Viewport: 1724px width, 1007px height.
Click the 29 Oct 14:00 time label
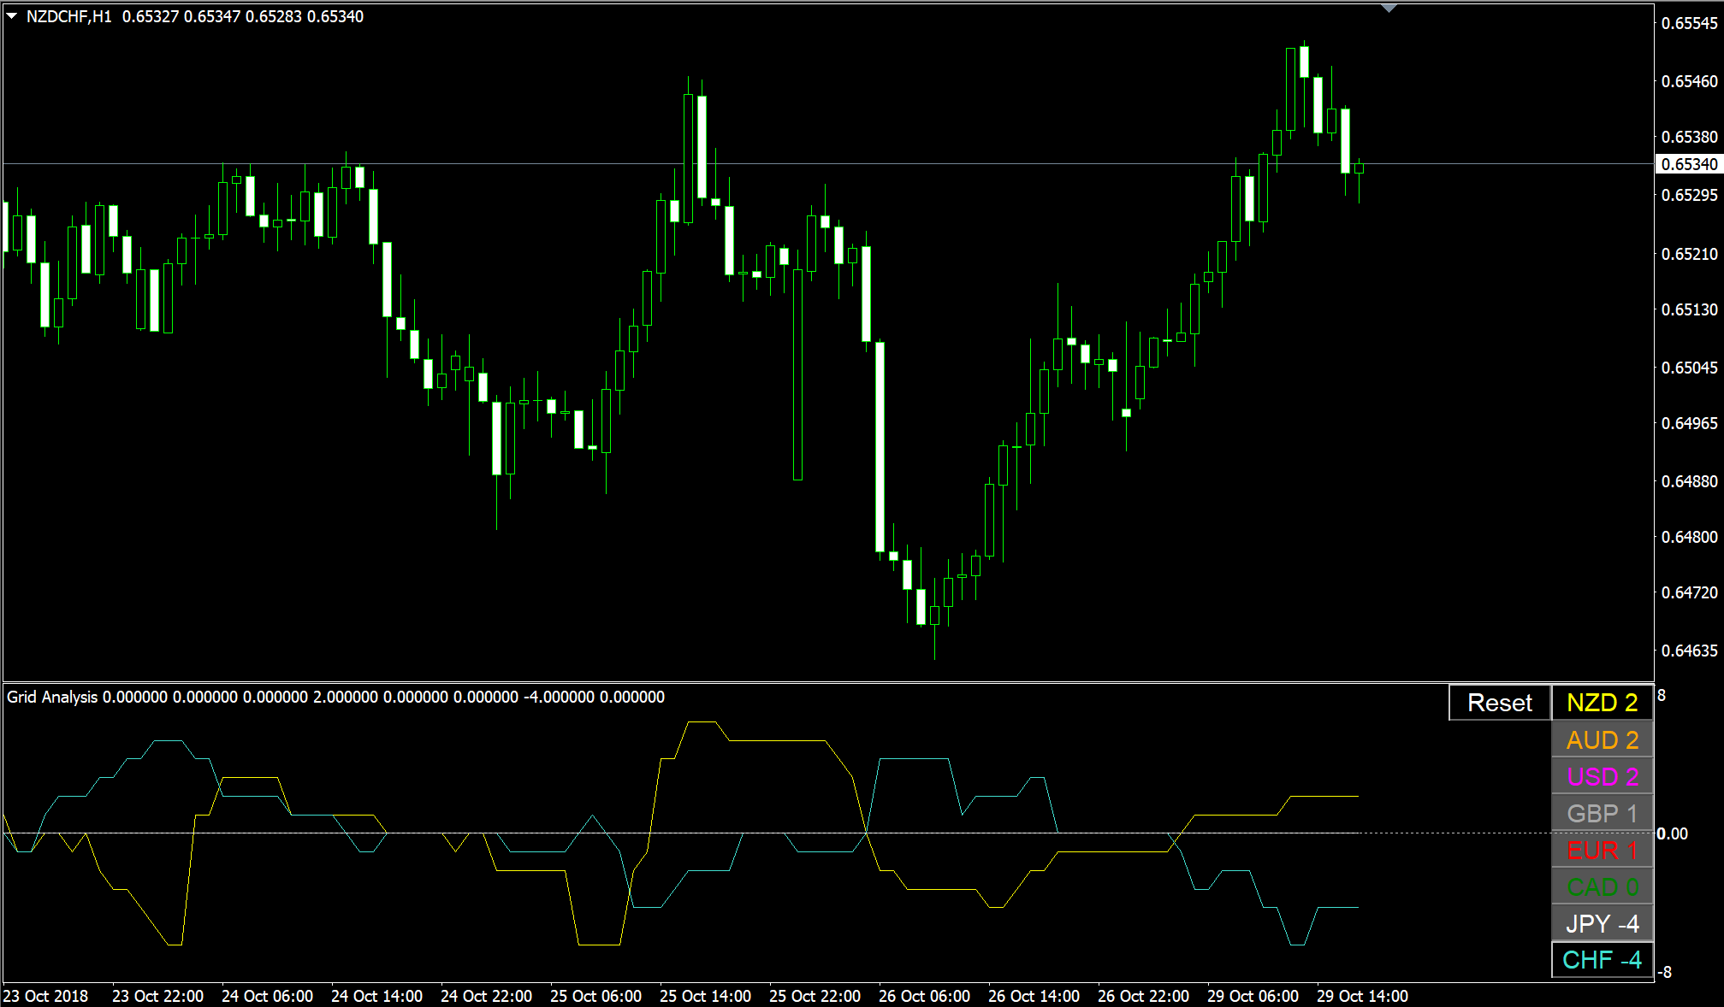click(1362, 996)
